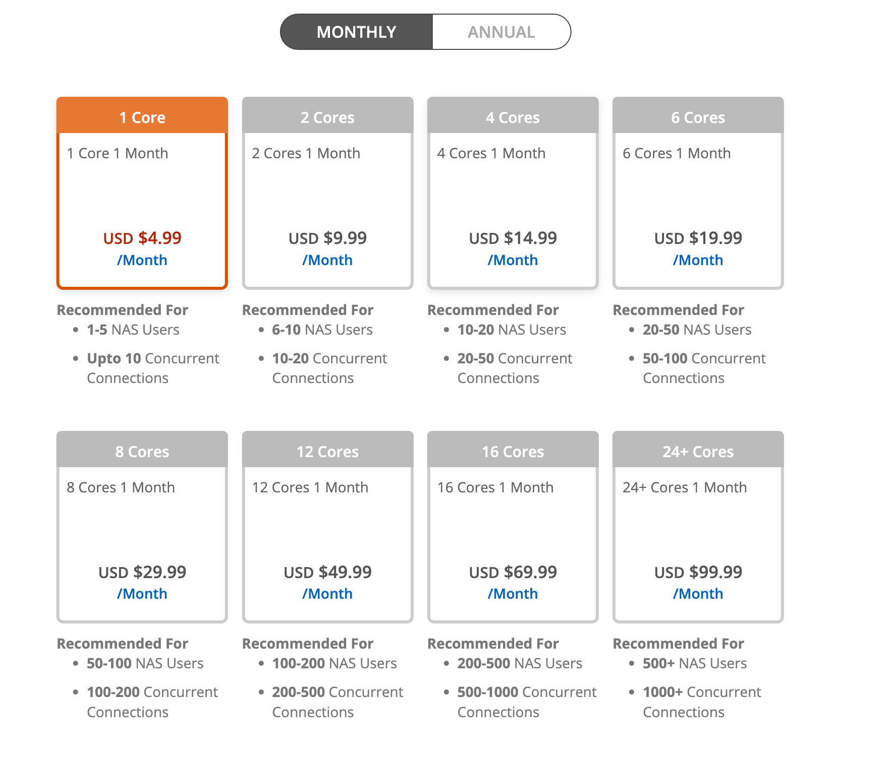Viewport: 884px width, 757px height.
Task: Pick the 16 Cores plan card
Action: (513, 527)
